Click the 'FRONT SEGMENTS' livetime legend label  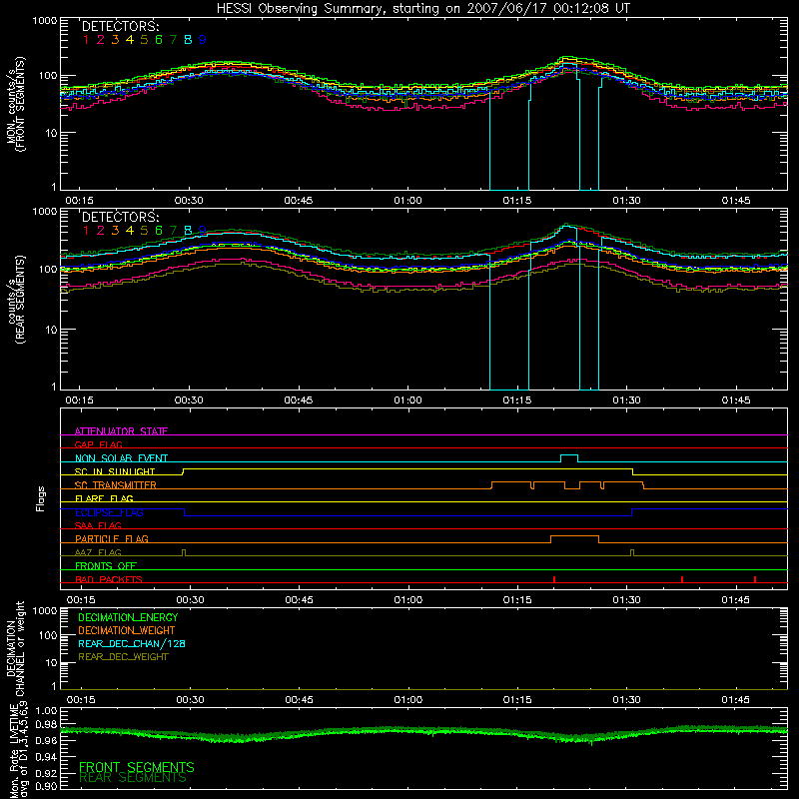(x=137, y=767)
